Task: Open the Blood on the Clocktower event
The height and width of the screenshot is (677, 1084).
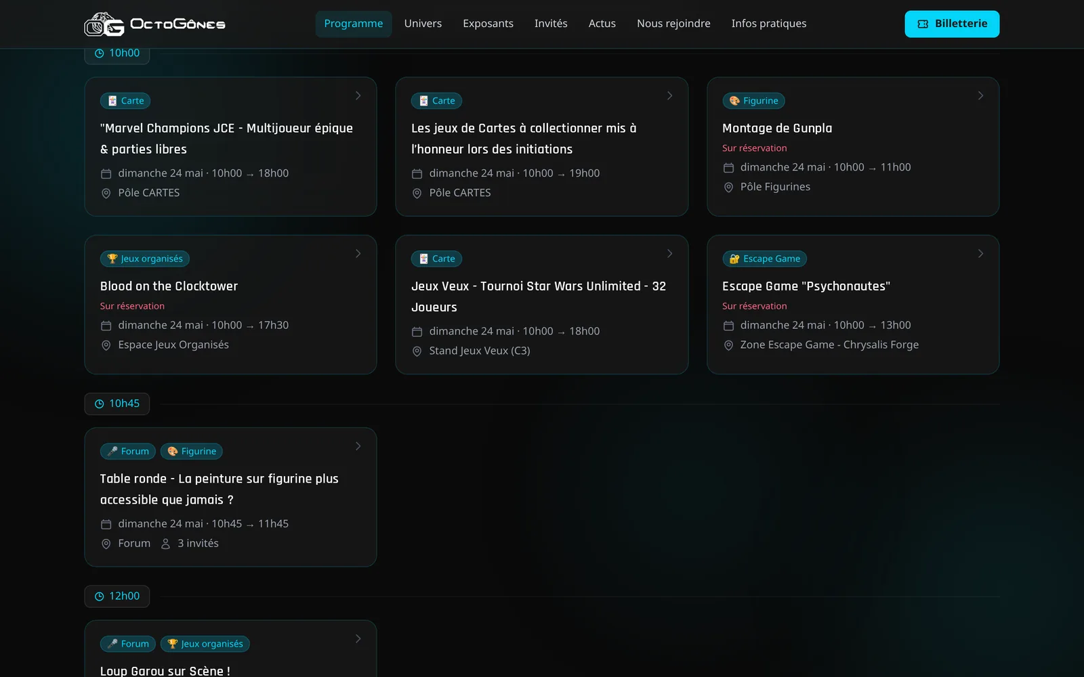Action: pos(169,286)
